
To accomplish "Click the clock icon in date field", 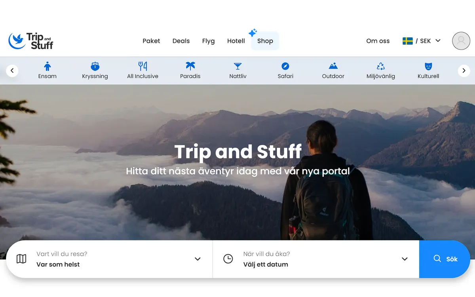I will (228, 259).
